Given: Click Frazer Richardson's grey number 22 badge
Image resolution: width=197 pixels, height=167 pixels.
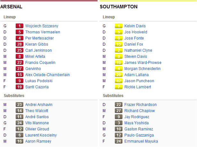Looking at the screenshot, I should tap(119, 105).
